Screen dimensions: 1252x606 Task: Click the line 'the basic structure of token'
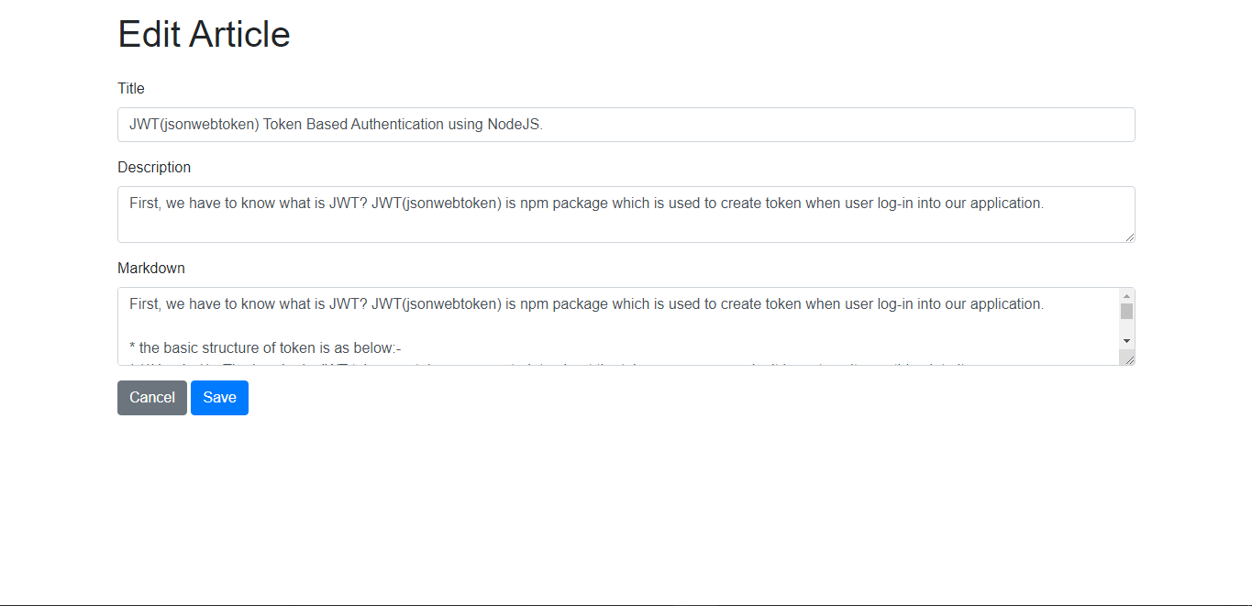266,348
